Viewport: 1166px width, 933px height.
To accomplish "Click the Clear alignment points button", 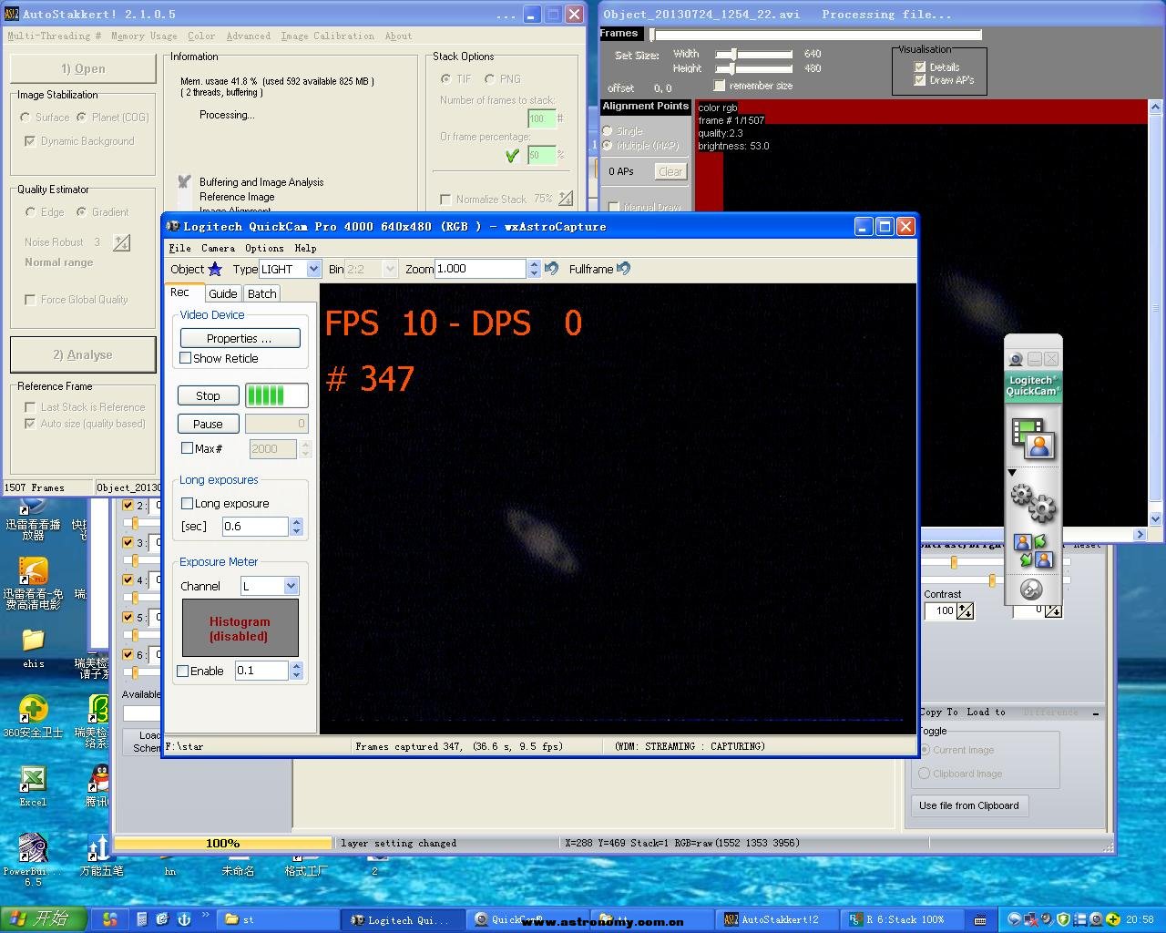I will click(x=670, y=171).
